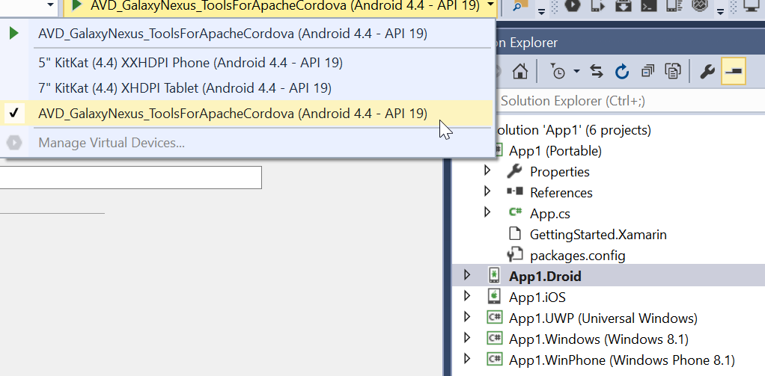Open first toolbar overflow options arrow
Screen dimensions: 765x376
point(541,12)
